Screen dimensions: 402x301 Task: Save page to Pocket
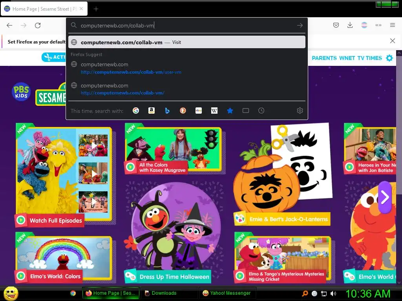(x=336, y=25)
